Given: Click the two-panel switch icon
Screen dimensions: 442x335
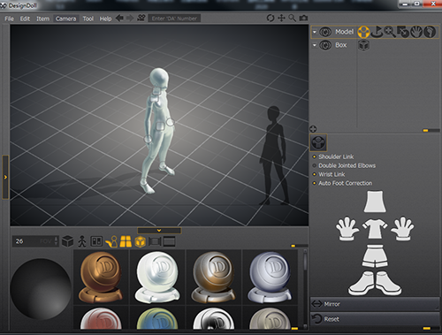Looking at the screenshot, I should (96, 241).
